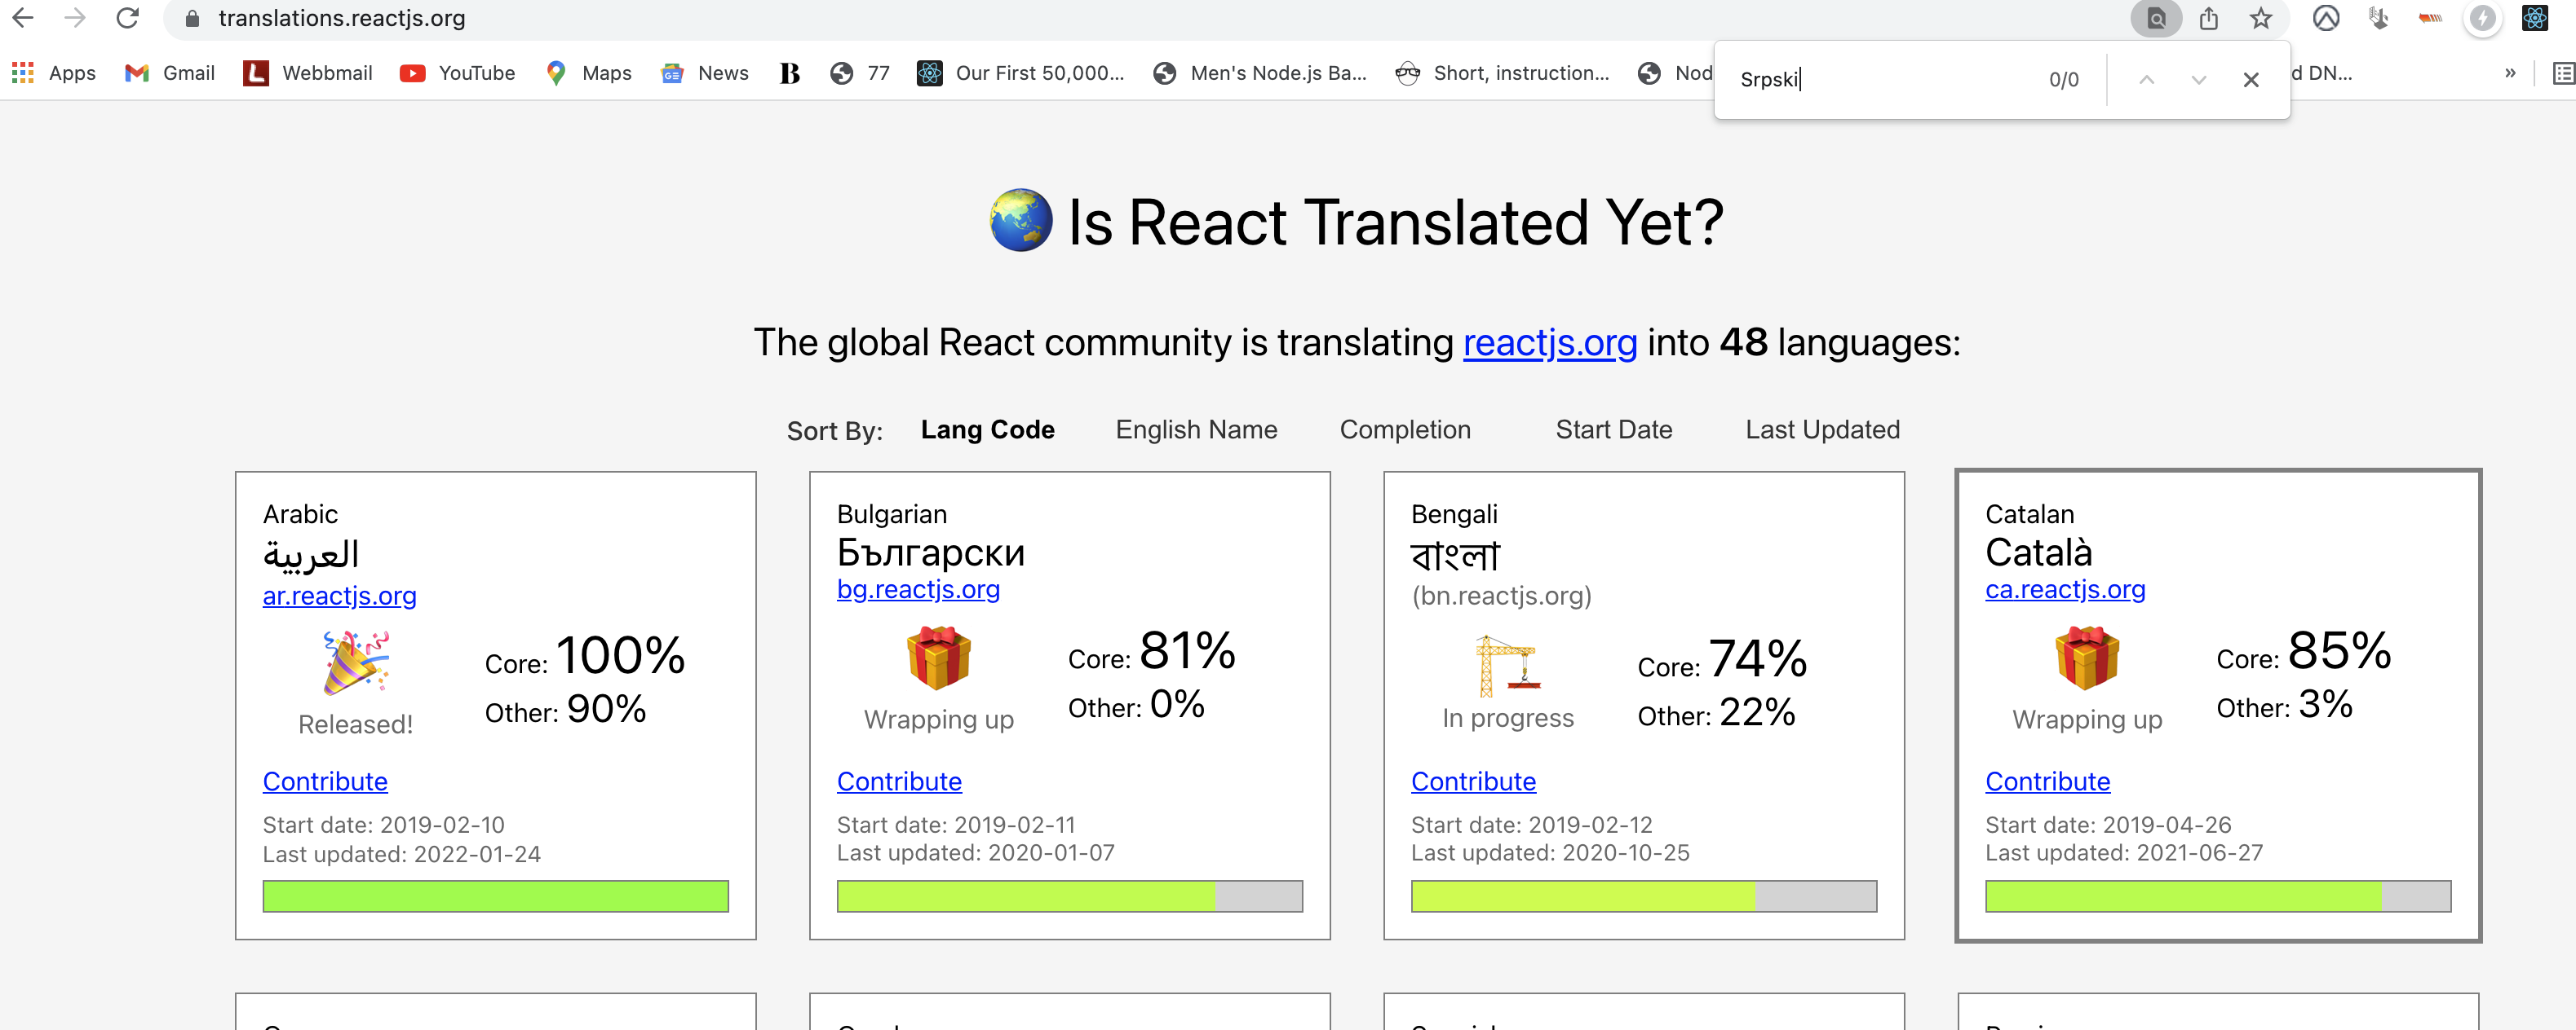Open the News bookmark

coord(705,73)
